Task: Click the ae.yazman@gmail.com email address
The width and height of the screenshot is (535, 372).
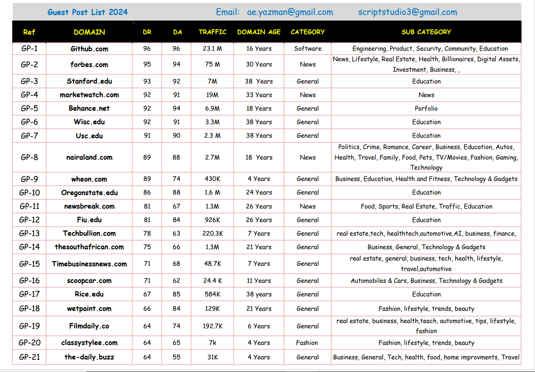Action: [290, 12]
